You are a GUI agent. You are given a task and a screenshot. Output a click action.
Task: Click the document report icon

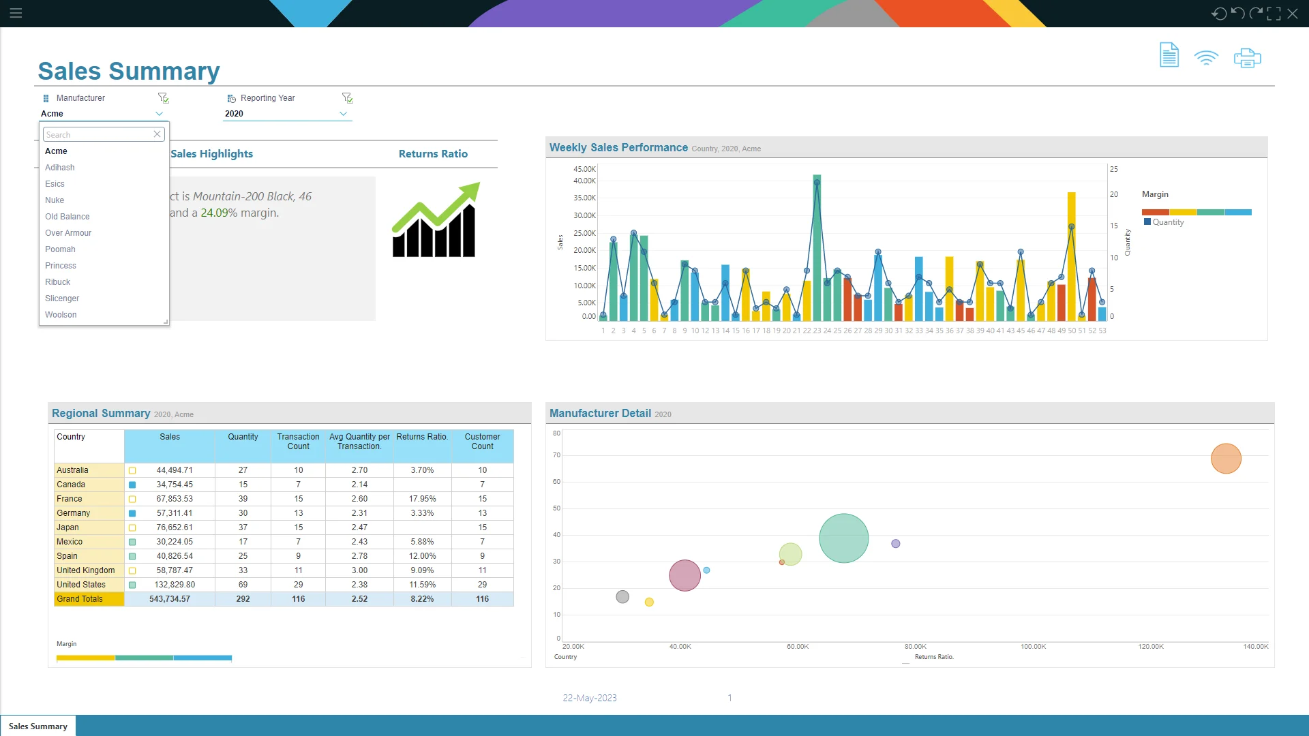point(1169,55)
